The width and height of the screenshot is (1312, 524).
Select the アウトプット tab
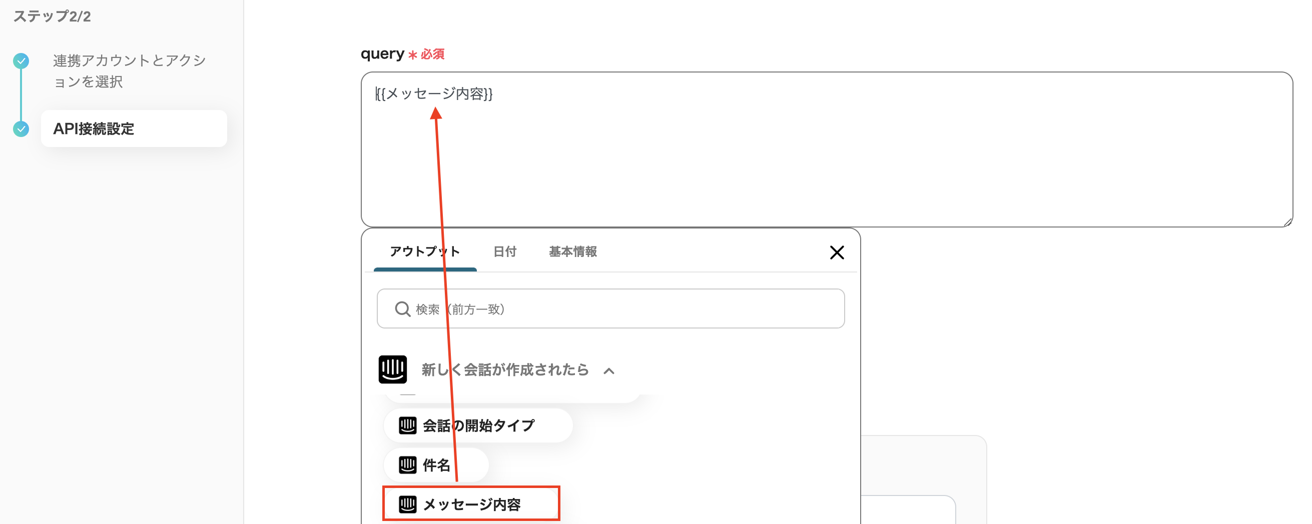click(x=424, y=251)
